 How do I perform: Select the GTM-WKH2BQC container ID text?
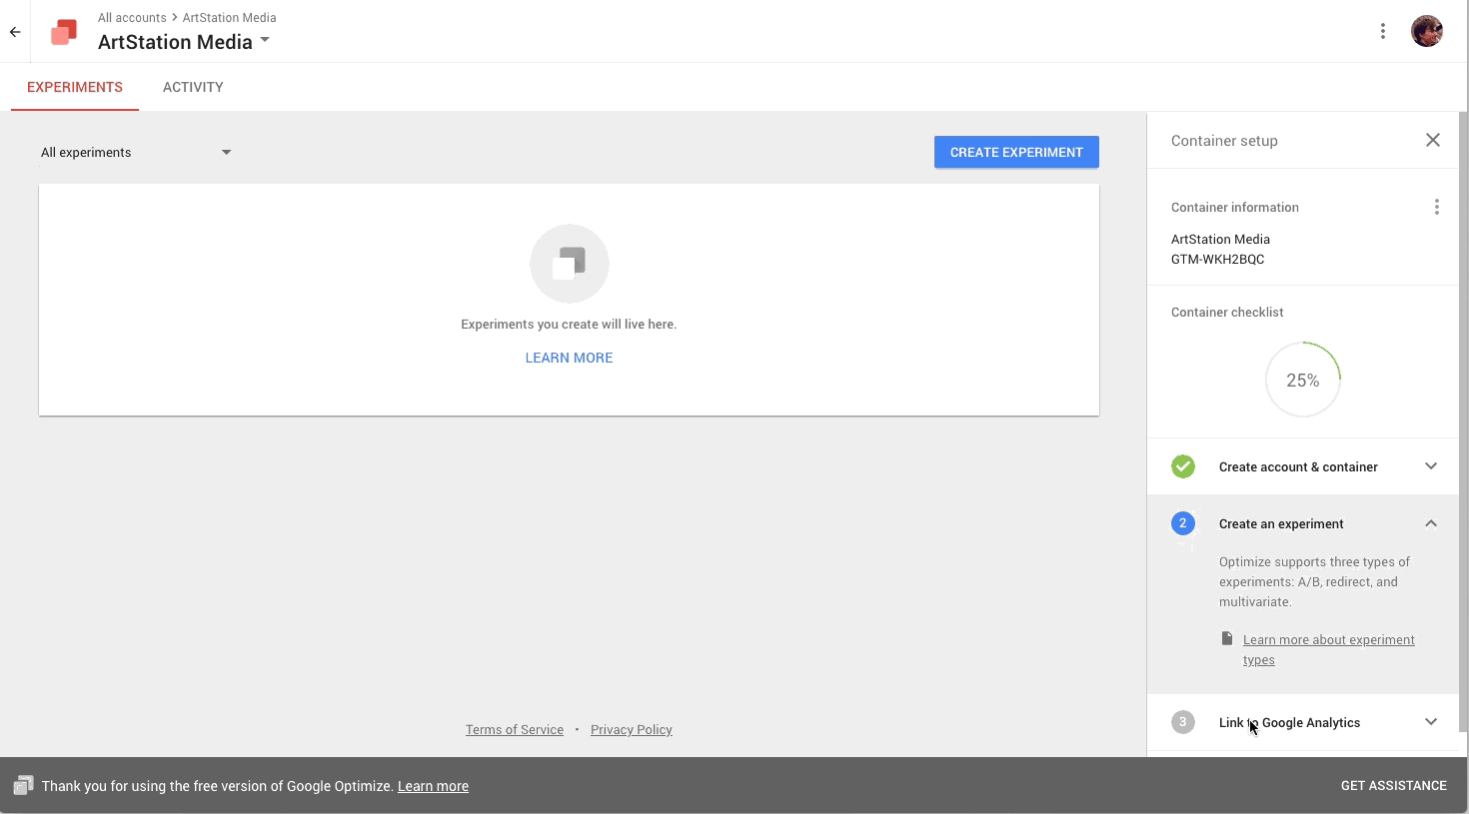(1218, 259)
